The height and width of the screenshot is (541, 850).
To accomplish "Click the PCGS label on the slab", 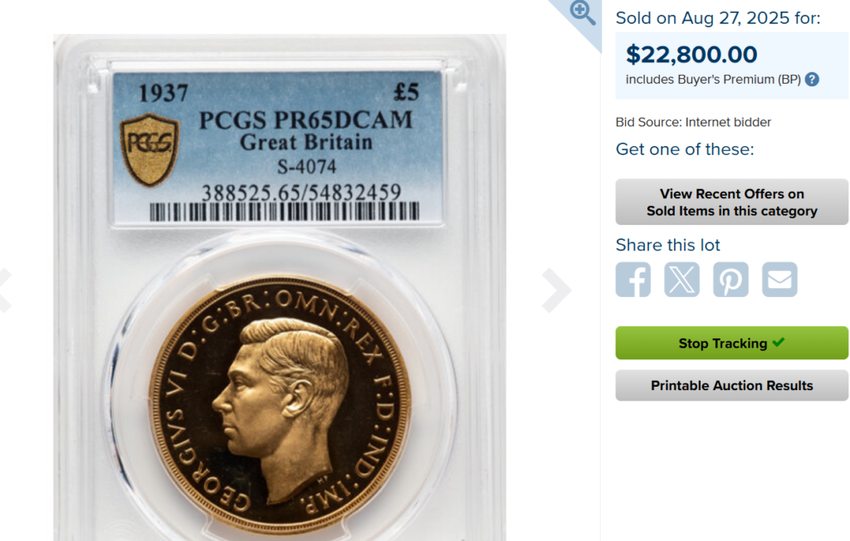I will [278, 148].
